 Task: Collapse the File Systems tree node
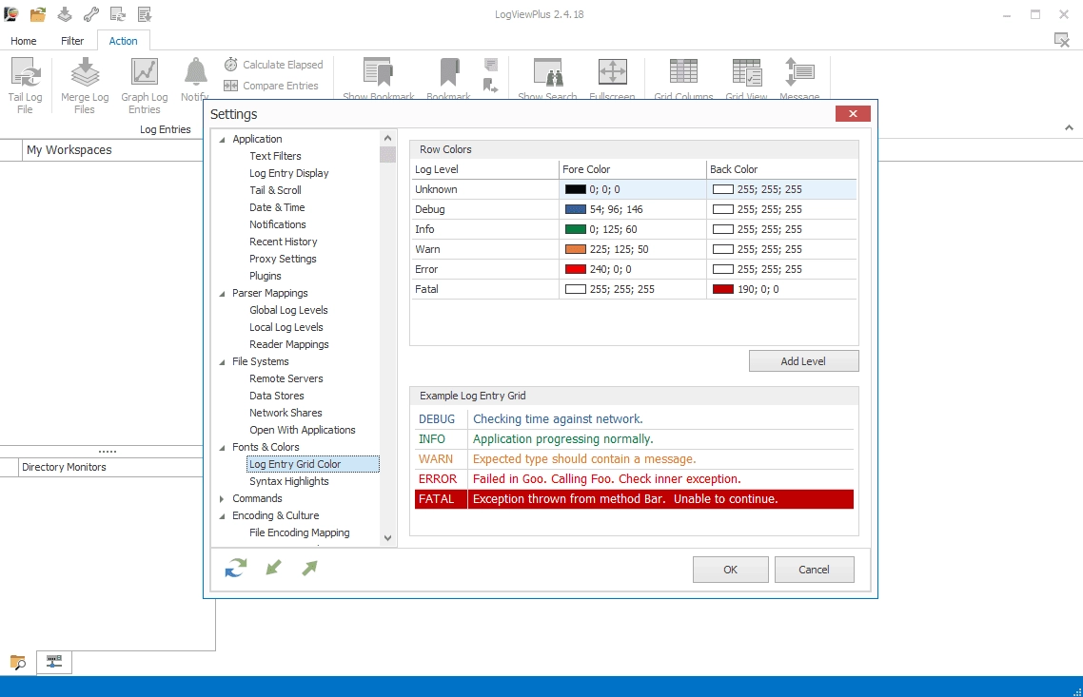click(223, 361)
